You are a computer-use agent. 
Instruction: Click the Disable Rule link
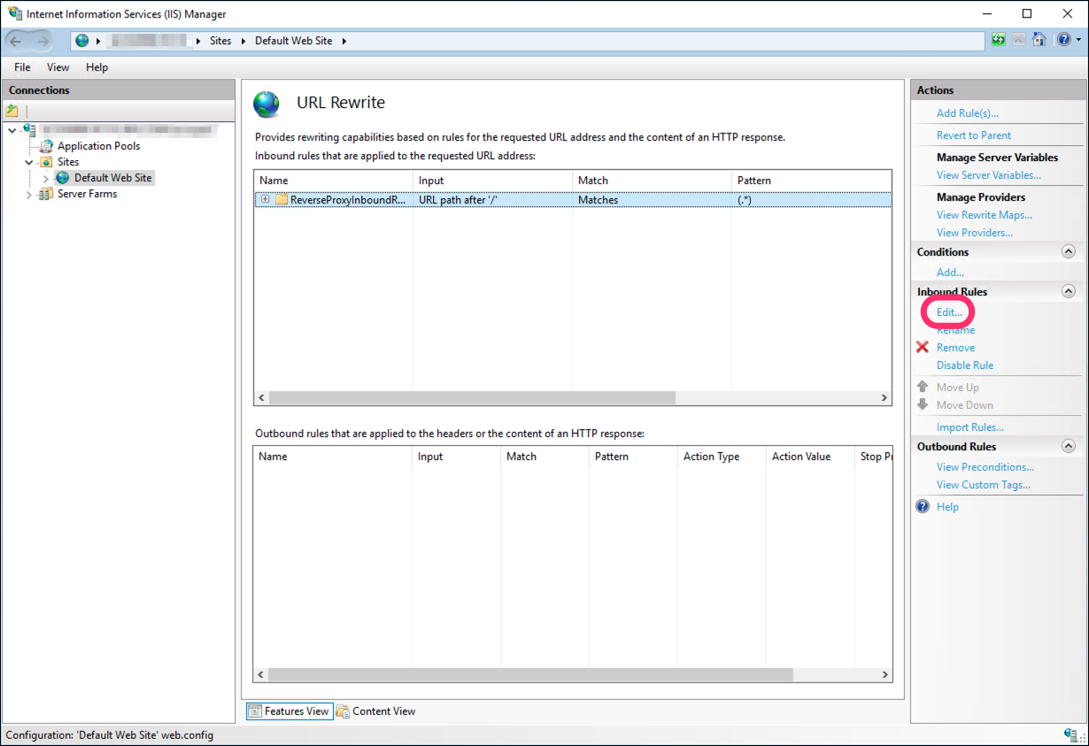[x=964, y=365]
